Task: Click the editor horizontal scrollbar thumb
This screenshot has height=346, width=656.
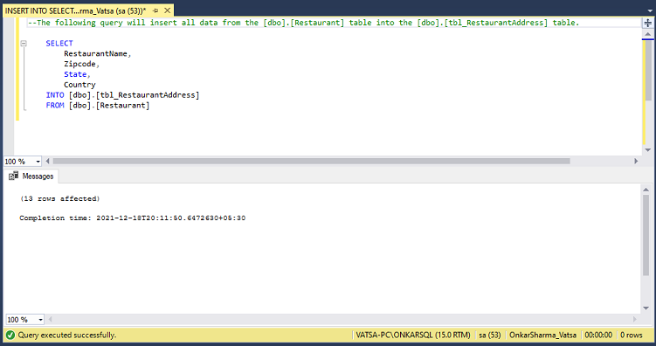Action: click(x=311, y=161)
